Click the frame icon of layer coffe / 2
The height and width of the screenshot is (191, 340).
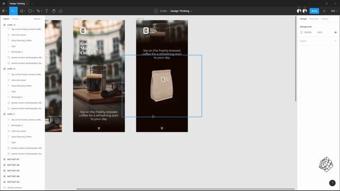[4, 68]
